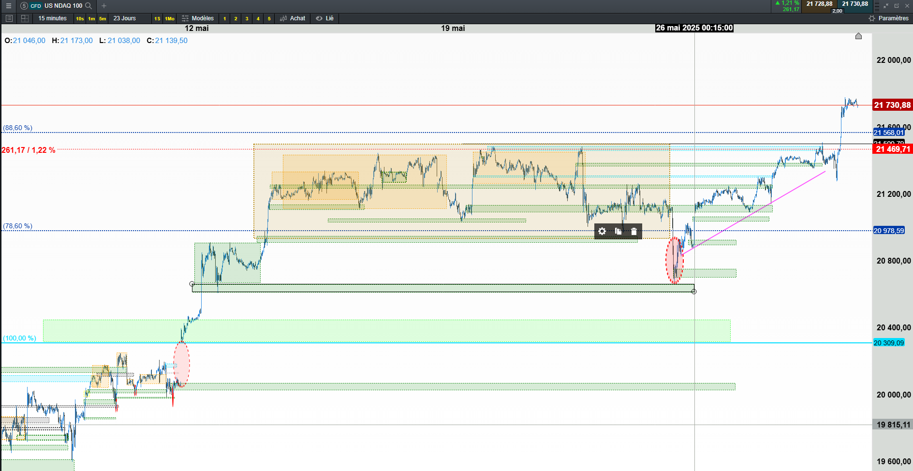Viewport: 913px width, 471px height.
Task: Open the chart layout grid icon
Action: click(25, 18)
